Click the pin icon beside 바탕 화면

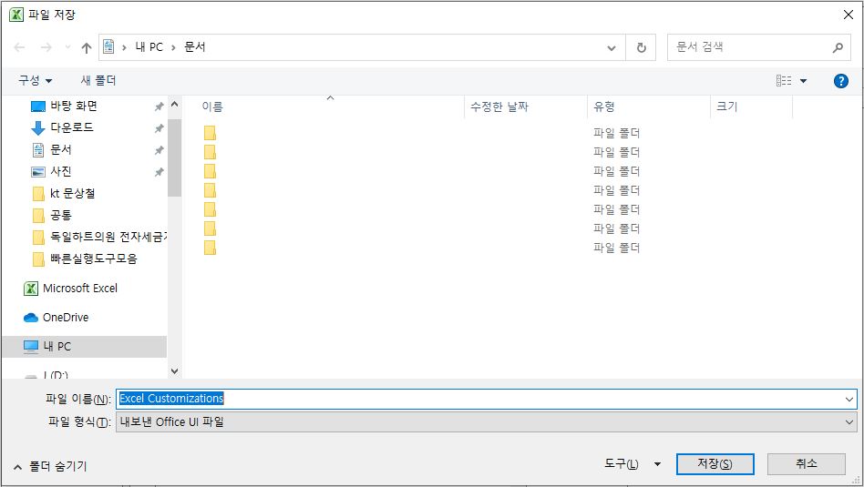tap(159, 107)
